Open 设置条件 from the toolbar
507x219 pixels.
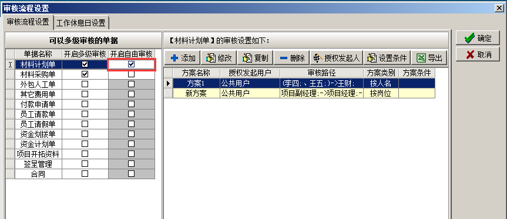[387, 58]
